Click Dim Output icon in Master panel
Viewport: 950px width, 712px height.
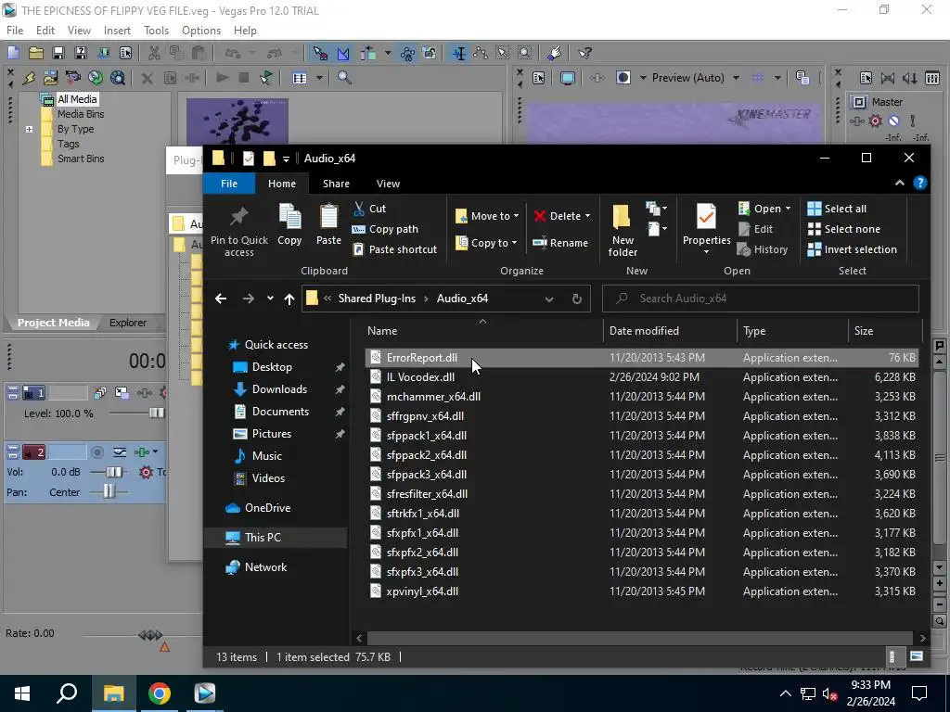pyautogui.click(x=910, y=78)
